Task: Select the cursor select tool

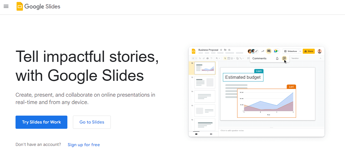Action: pyautogui.click(x=225, y=58)
